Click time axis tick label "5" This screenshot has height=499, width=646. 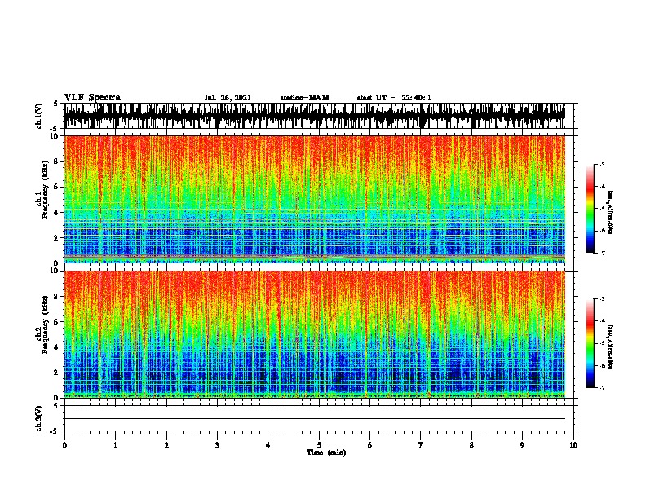(319, 445)
